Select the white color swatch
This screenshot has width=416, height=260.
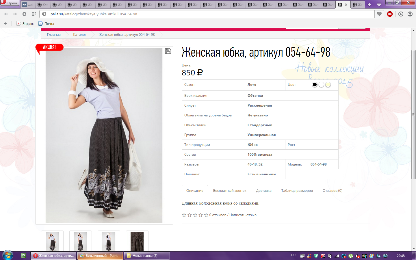[x=321, y=85]
